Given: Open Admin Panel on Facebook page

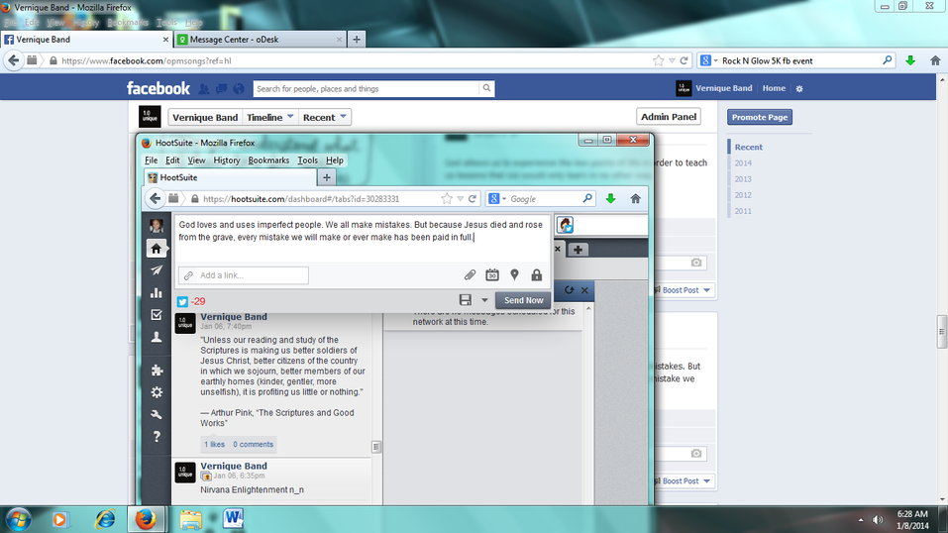Looking at the screenshot, I should (669, 117).
